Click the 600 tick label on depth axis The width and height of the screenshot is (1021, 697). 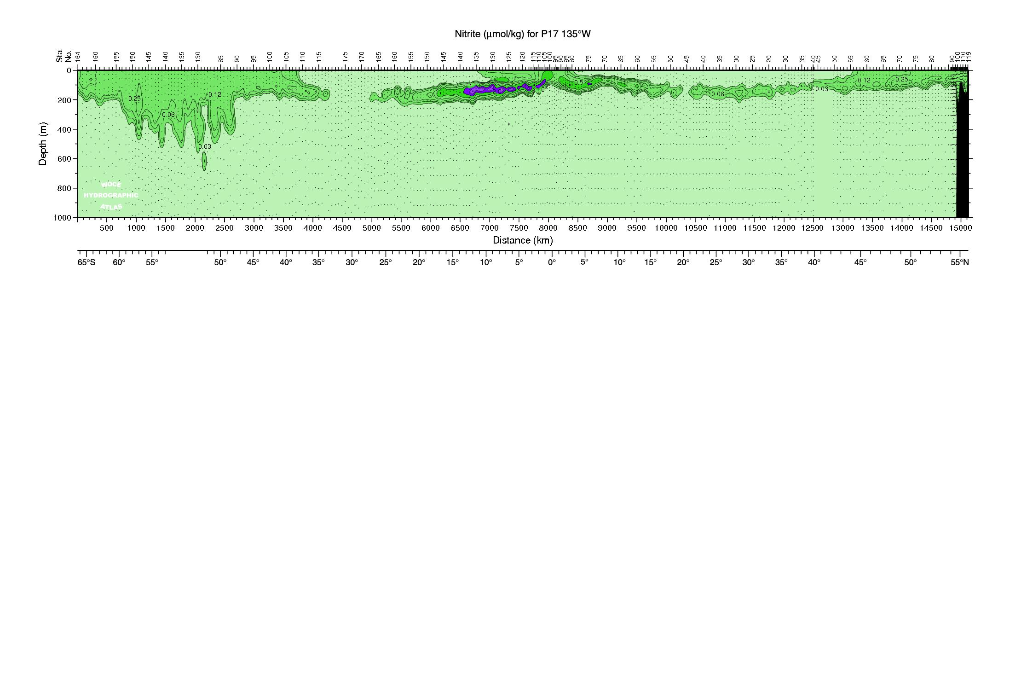[65, 159]
